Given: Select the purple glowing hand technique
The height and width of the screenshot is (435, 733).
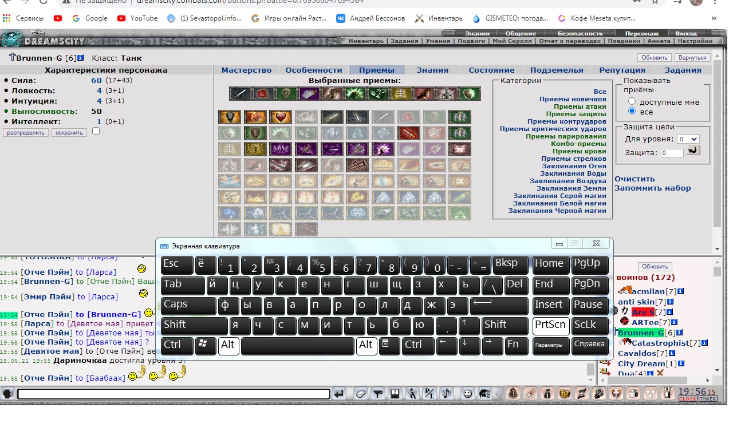Looking at the screenshot, I should [383, 149].
